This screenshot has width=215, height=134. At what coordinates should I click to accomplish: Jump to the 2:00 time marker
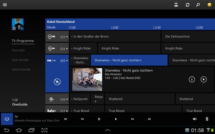(115, 27)
